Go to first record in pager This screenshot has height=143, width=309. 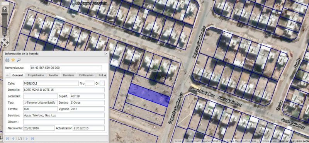coord(7,138)
